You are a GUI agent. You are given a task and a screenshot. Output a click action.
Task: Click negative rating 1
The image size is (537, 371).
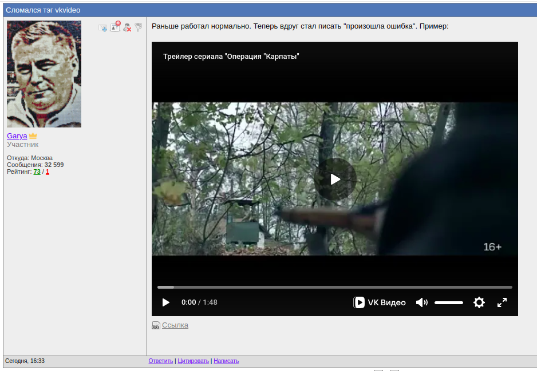(48, 171)
